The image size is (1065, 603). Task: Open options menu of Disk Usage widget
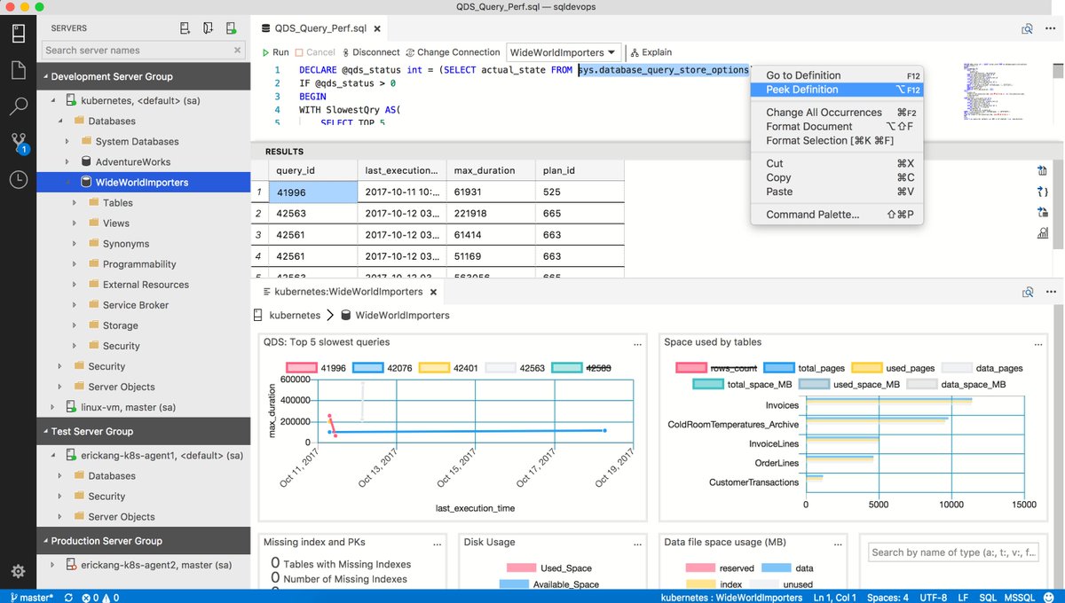click(637, 543)
